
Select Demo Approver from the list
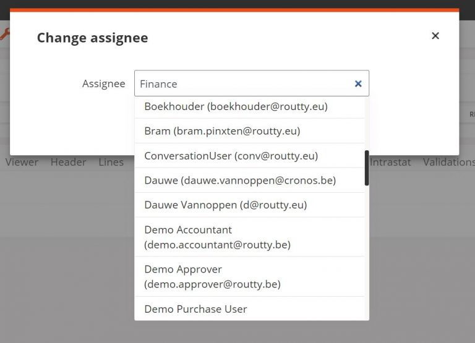coord(212,277)
